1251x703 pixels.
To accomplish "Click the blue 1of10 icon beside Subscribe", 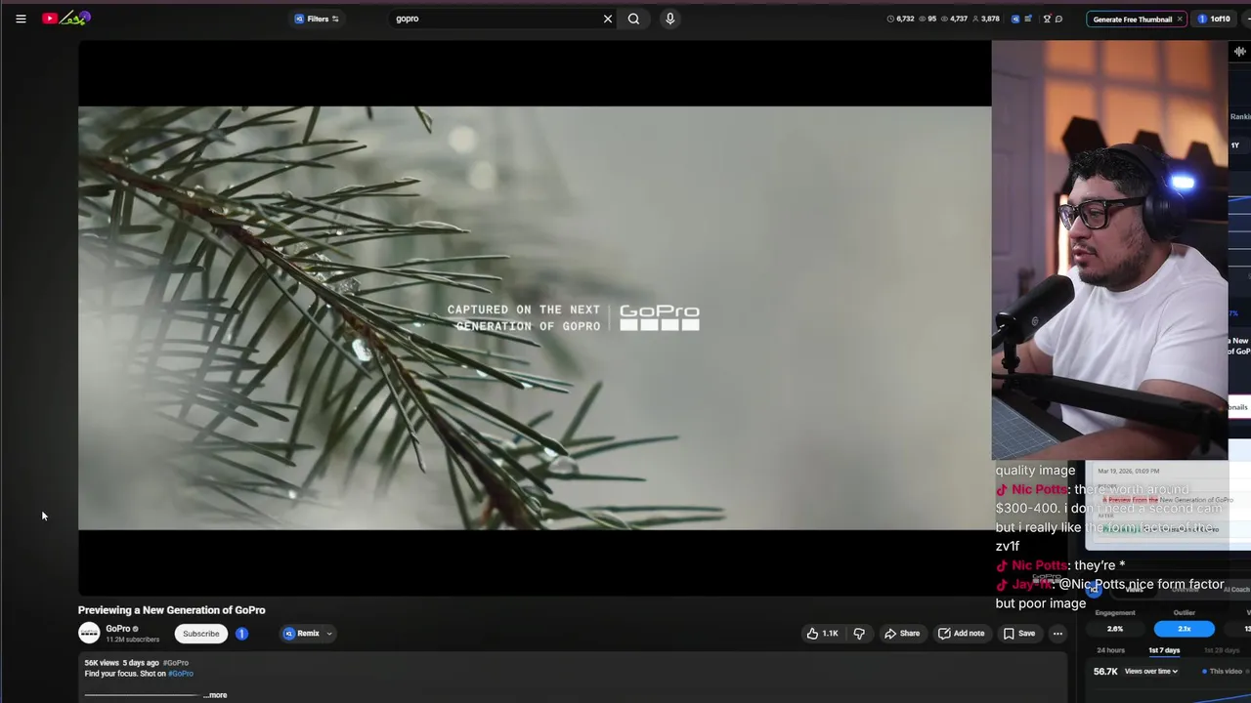I will pos(241,634).
